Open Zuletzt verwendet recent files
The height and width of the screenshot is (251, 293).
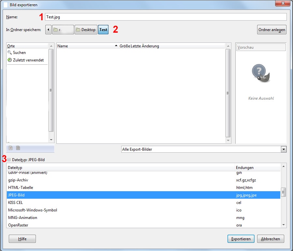click(x=28, y=60)
